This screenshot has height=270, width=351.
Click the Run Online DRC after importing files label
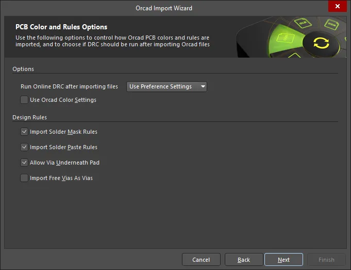coord(69,86)
